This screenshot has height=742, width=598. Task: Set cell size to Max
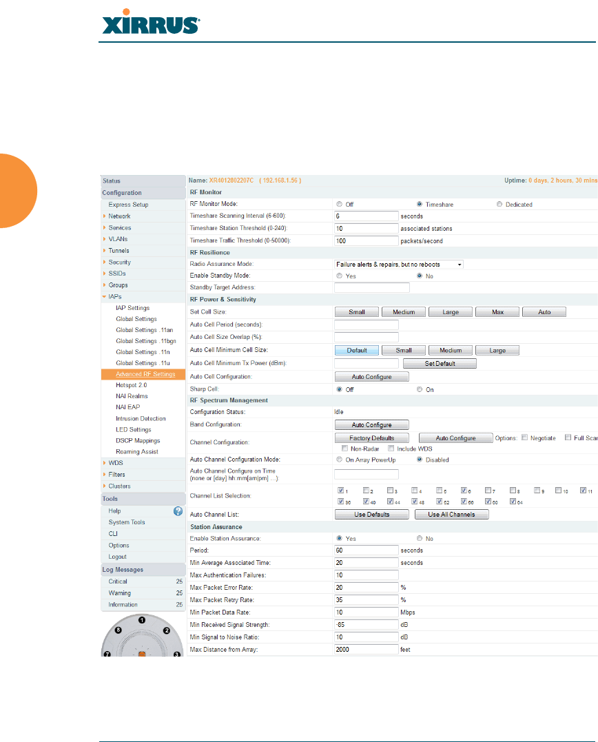point(497,312)
